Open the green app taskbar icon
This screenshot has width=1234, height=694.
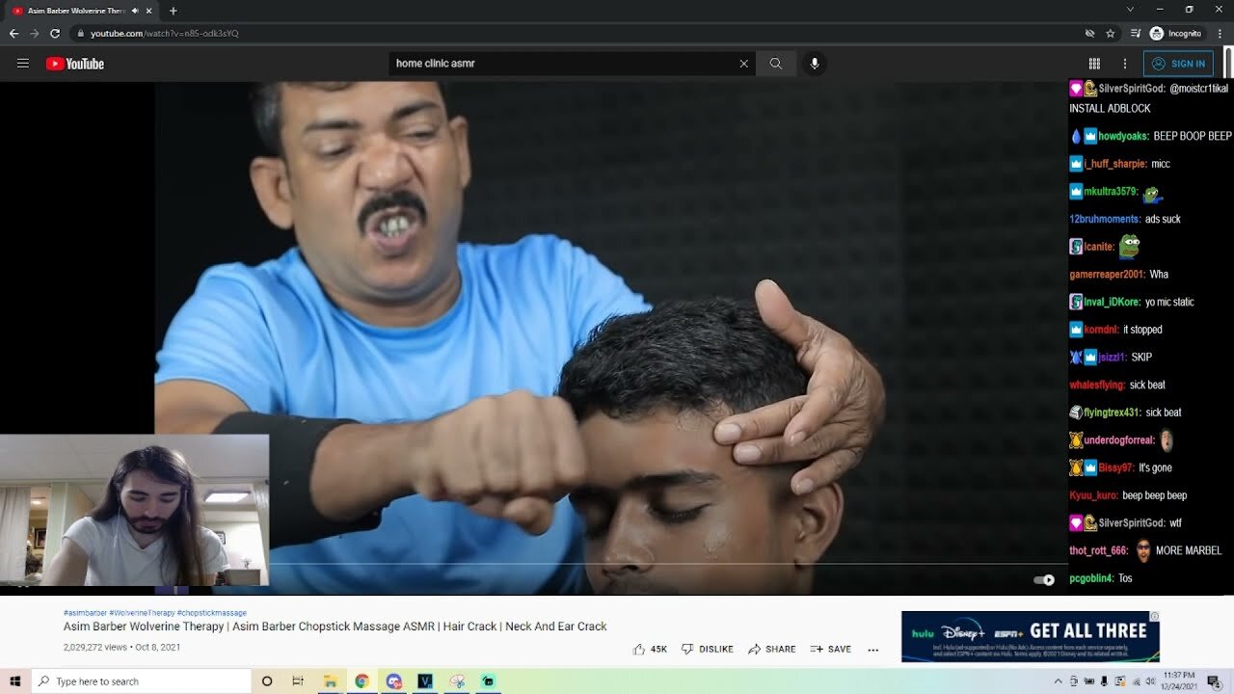pos(488,681)
